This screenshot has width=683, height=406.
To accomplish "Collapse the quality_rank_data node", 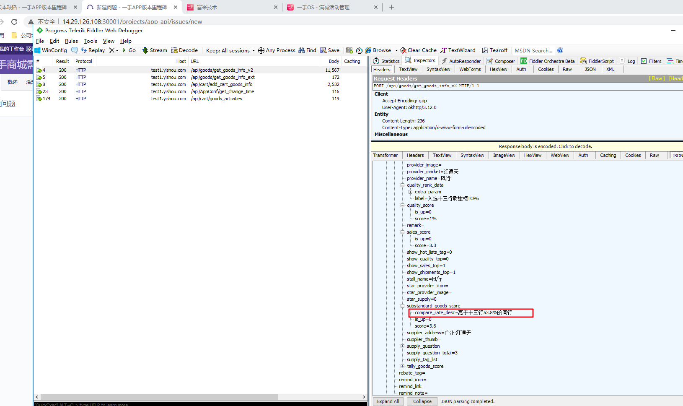I will click(403, 185).
